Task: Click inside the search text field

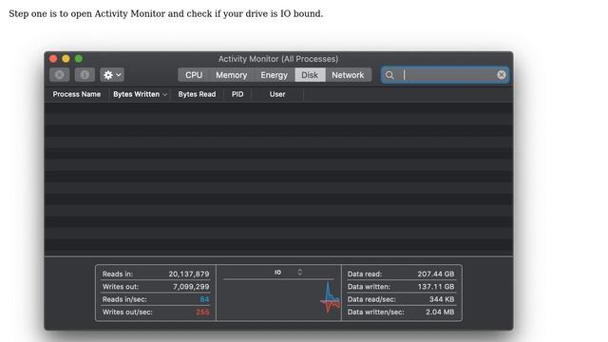Action: click(445, 75)
